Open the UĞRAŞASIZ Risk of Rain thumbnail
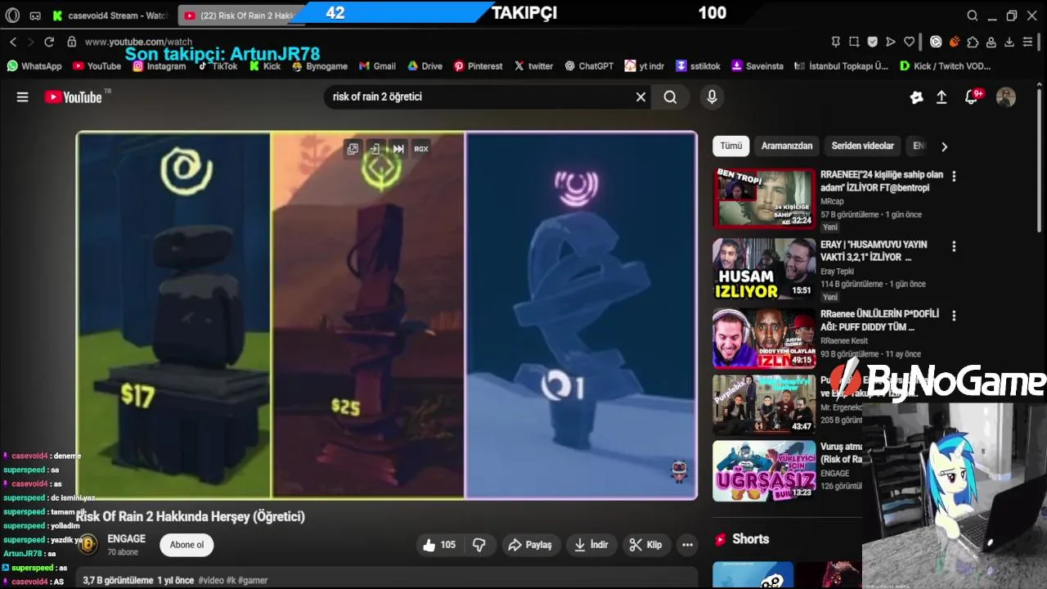Image resolution: width=1047 pixels, height=589 pixels. point(764,471)
